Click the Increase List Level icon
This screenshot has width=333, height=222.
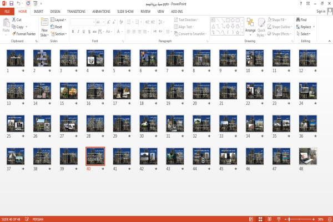click(x=153, y=22)
